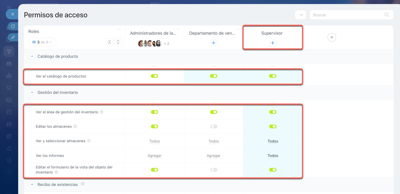Click the plus icon under Supervisor role
The height and width of the screenshot is (194, 400).
[x=272, y=43]
